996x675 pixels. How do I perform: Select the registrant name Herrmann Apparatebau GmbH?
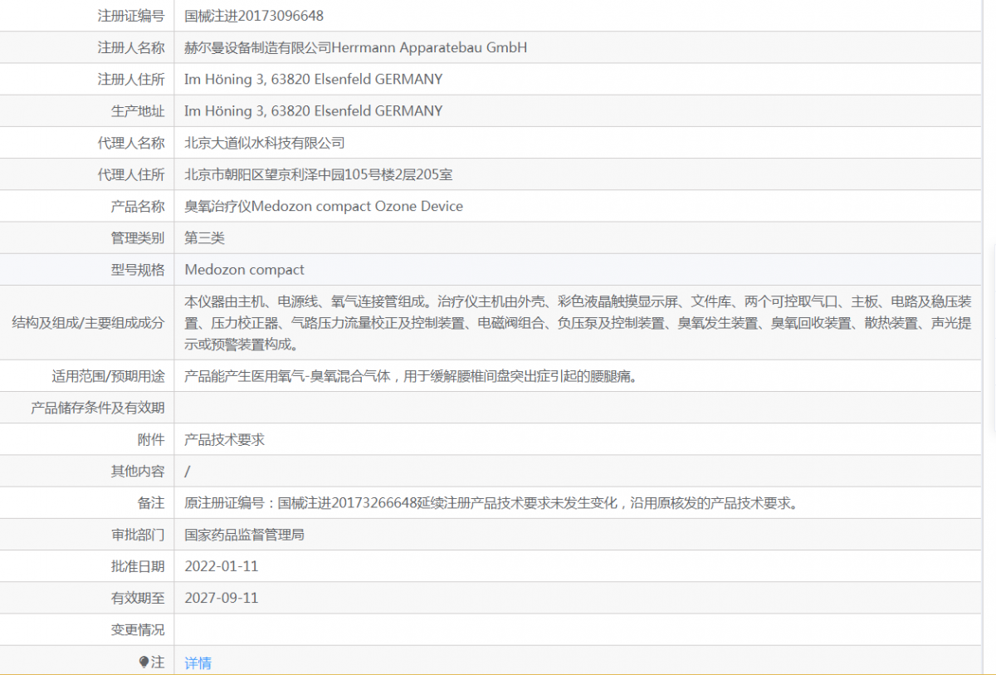(429, 47)
